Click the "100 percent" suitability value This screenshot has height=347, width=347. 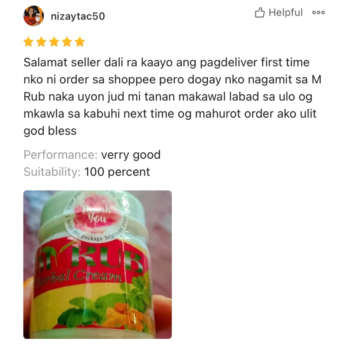coord(117,172)
